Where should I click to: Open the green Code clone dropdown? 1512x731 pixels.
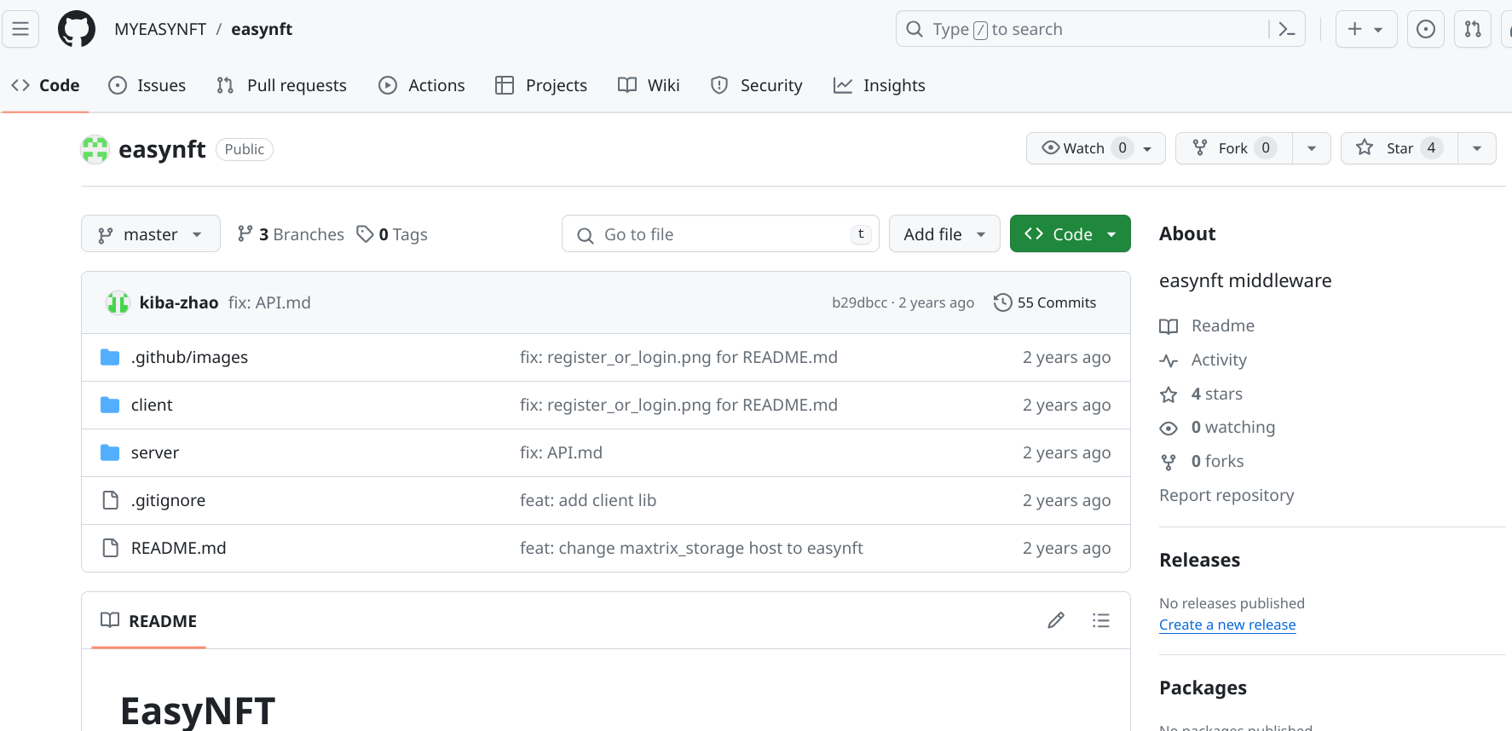1070,233
